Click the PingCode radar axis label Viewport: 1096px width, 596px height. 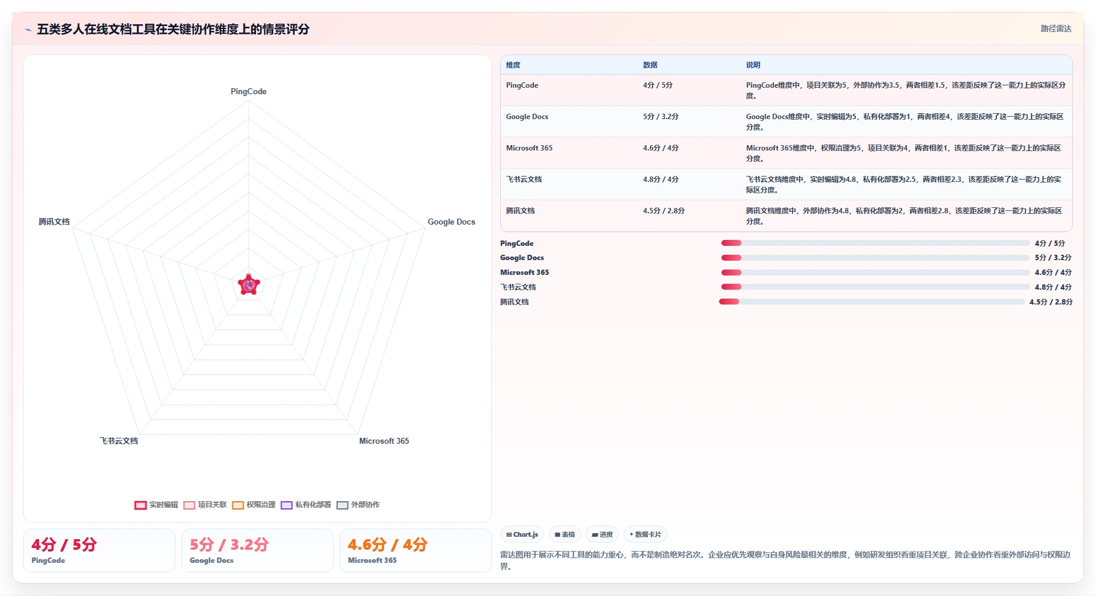tap(248, 91)
